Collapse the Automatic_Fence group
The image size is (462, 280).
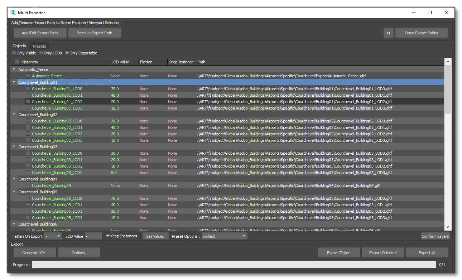click(14, 69)
